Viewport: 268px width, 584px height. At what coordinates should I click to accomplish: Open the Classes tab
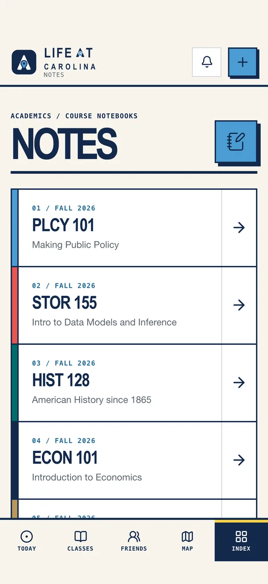pos(80,541)
